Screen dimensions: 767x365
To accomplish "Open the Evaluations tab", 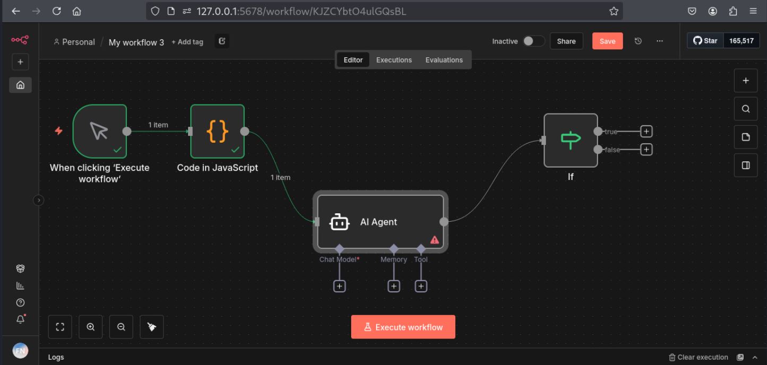I will (x=444, y=59).
